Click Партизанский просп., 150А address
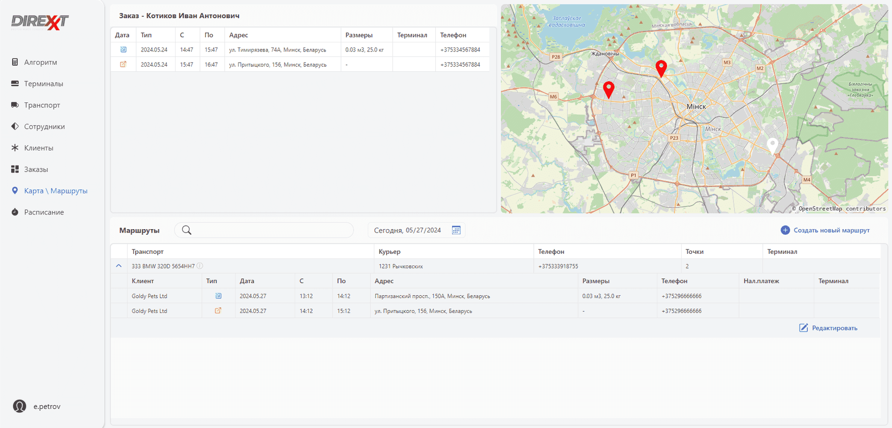 432,296
